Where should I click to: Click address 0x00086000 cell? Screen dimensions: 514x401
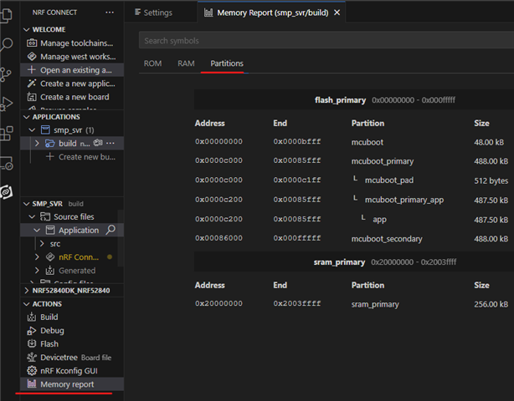point(218,238)
